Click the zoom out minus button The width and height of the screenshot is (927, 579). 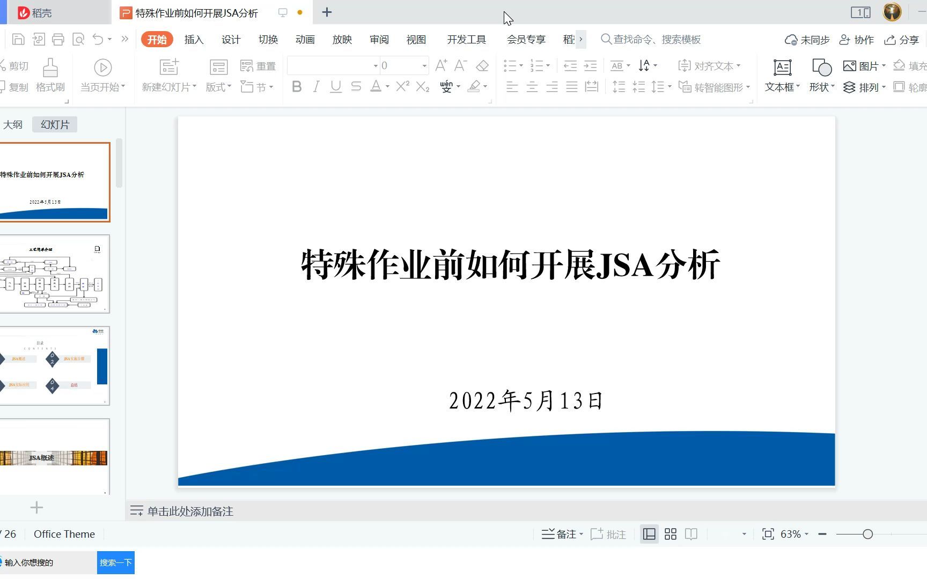click(822, 534)
